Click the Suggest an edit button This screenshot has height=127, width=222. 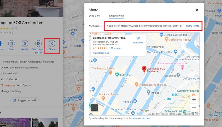point(25,100)
